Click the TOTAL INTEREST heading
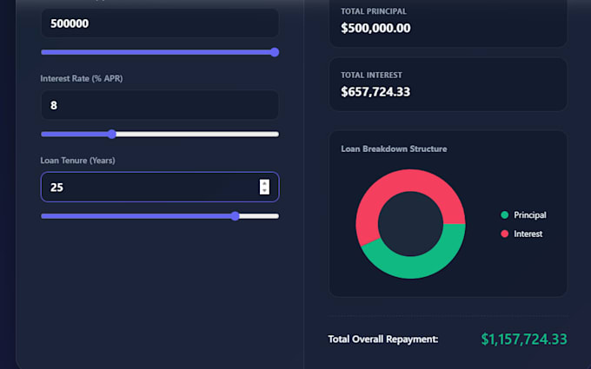The width and height of the screenshot is (591, 369). point(371,76)
